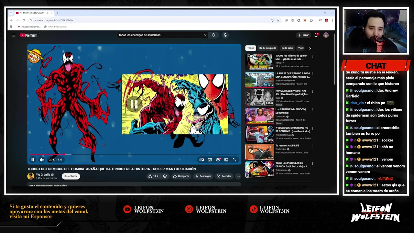View site information icon in address bar
The width and height of the screenshot is (414, 233).
[x=31, y=20]
